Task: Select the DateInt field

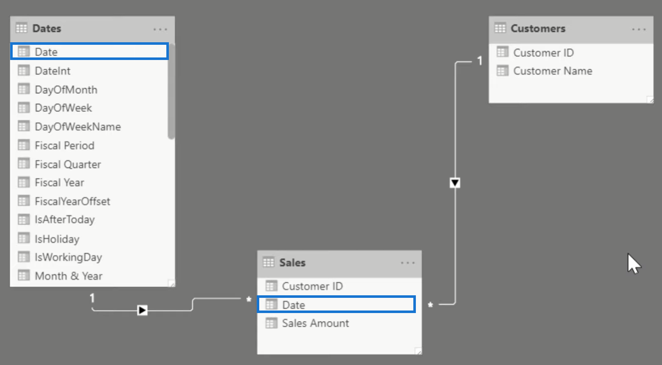Action: pos(89,71)
